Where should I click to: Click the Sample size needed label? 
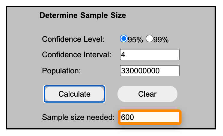(x=78, y=117)
